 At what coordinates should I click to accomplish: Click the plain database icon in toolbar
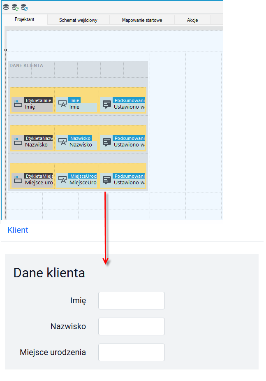click(6, 7)
